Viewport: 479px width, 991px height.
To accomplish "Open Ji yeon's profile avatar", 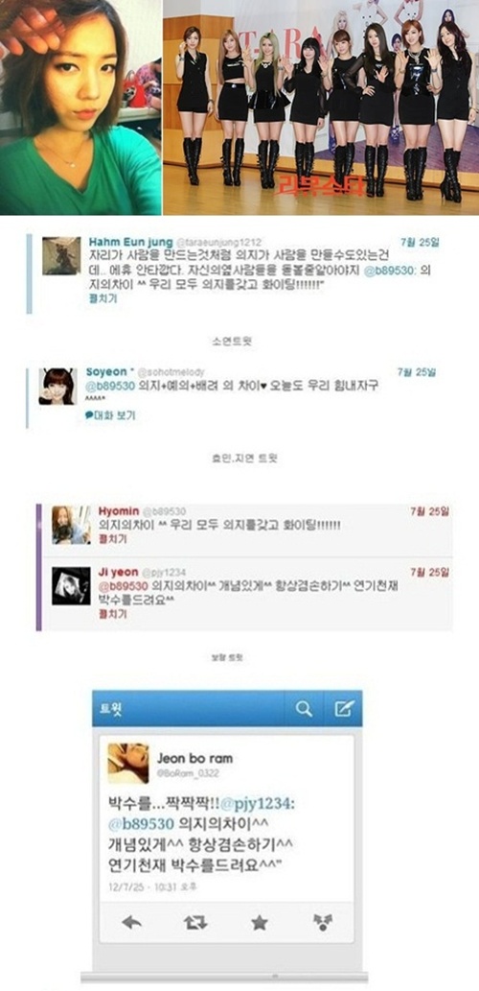I will tap(71, 586).
